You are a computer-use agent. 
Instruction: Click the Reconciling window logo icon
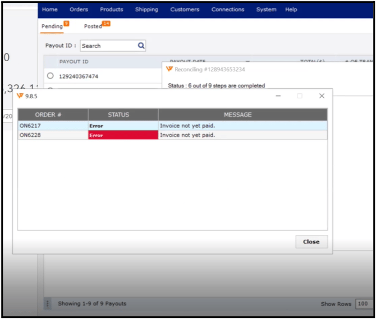pyautogui.click(x=169, y=69)
